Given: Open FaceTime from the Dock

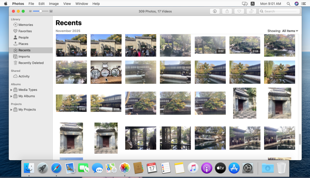Looking at the screenshot, I should coord(84,168).
